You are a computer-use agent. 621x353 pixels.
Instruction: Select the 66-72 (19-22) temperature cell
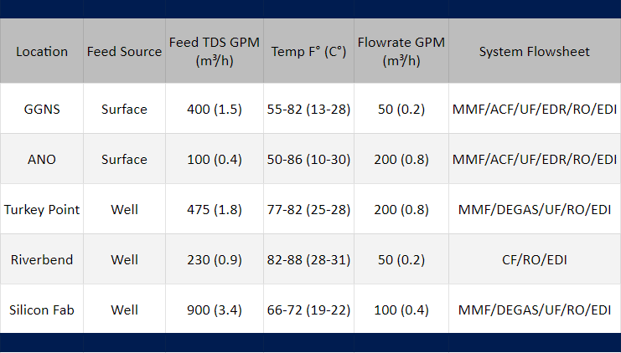[x=308, y=310]
